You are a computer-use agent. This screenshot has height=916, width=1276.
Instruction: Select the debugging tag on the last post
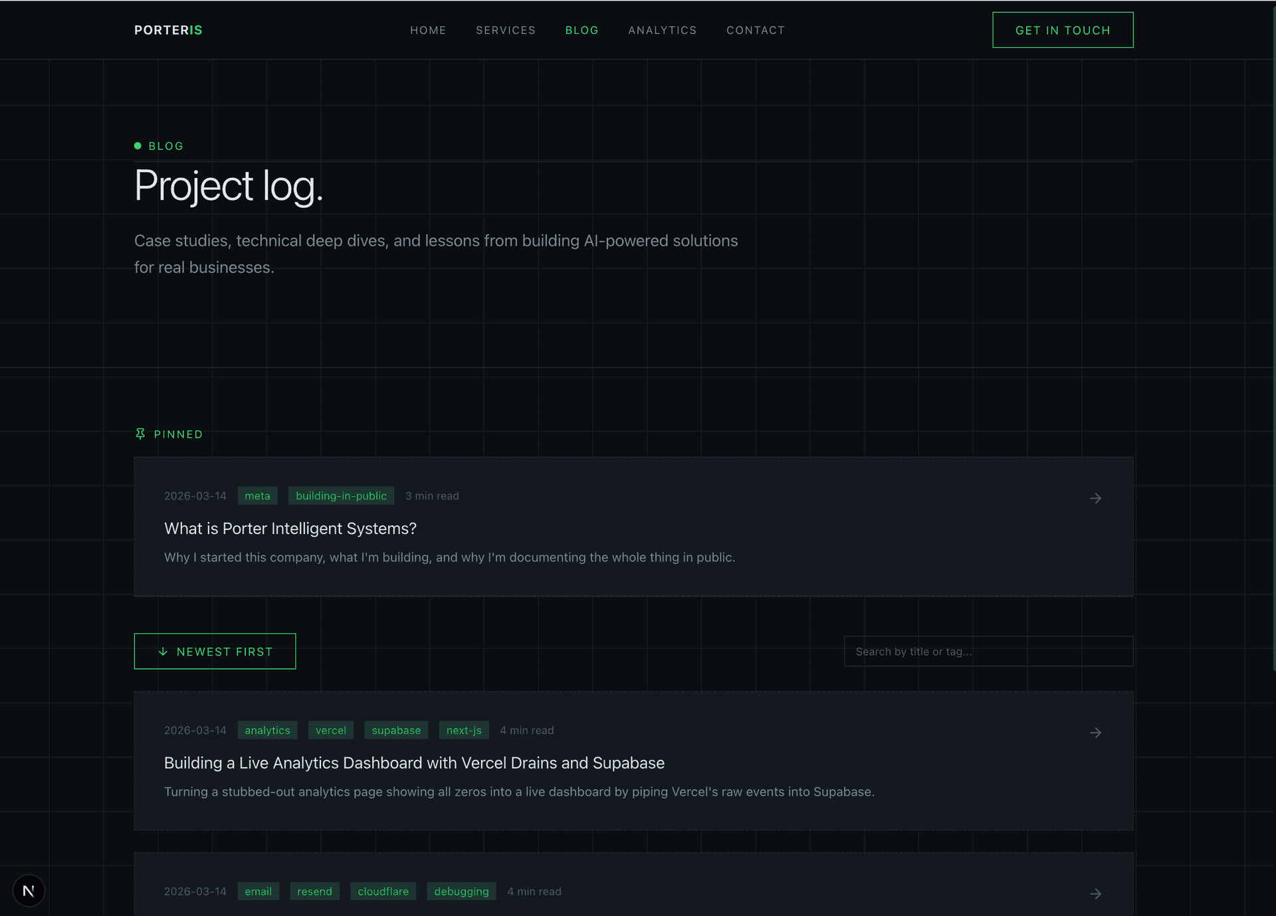(x=461, y=891)
